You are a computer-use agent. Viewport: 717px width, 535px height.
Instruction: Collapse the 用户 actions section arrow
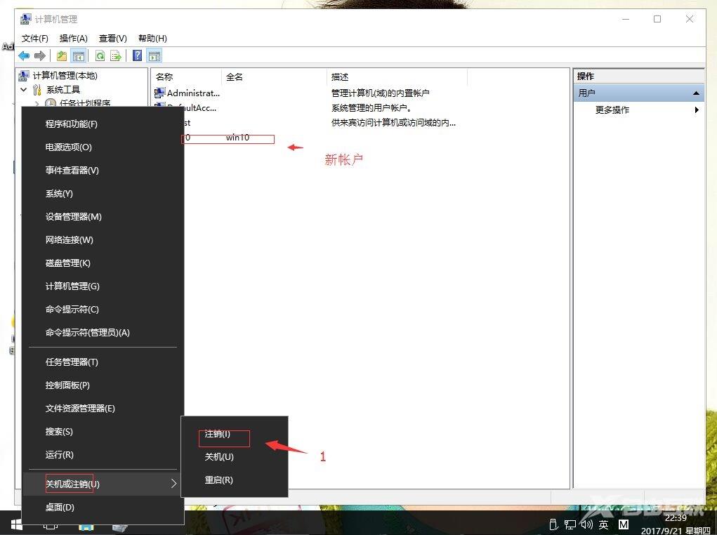pos(696,93)
